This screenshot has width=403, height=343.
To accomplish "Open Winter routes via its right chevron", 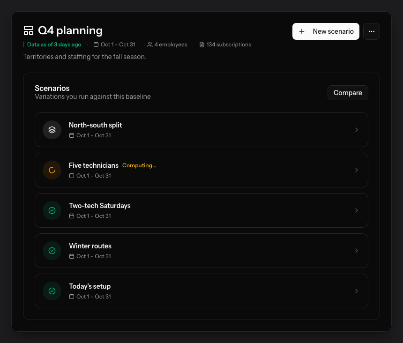I will (357, 251).
